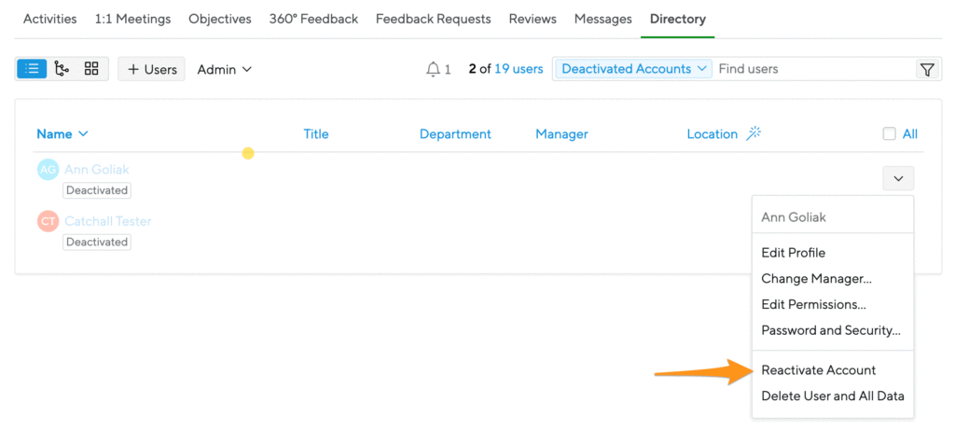The width and height of the screenshot is (955, 431).
Task: Sort by Location column
Action: [x=712, y=134]
